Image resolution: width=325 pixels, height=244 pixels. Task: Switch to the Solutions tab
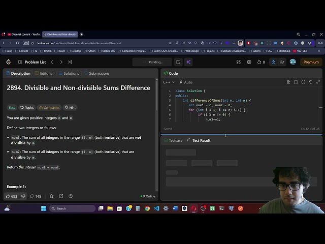(x=69, y=73)
